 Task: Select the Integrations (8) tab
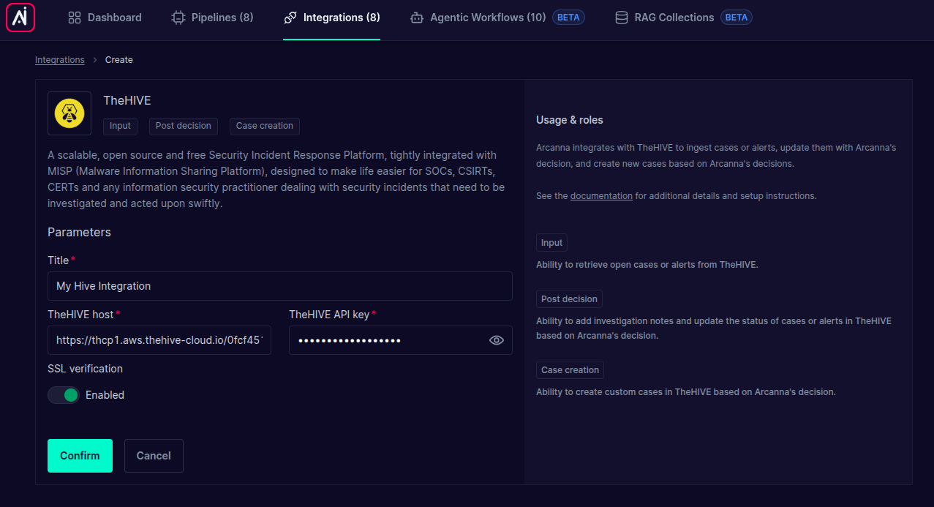tap(331, 18)
